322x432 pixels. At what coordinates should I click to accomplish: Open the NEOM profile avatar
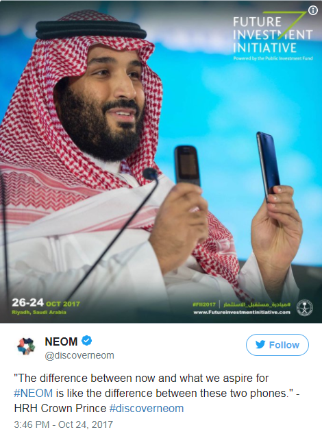[x=27, y=346]
